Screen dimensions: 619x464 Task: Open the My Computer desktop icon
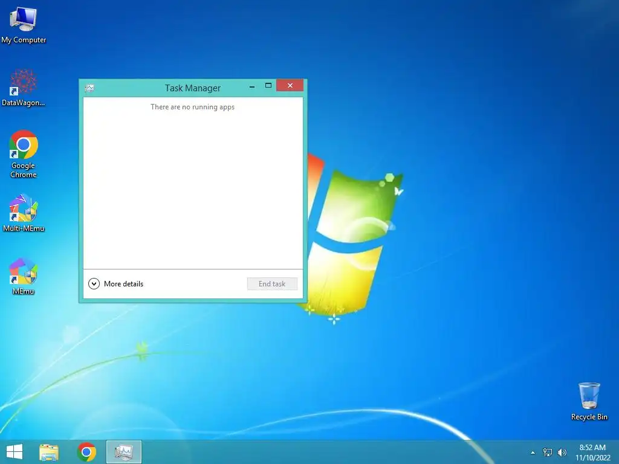[24, 25]
